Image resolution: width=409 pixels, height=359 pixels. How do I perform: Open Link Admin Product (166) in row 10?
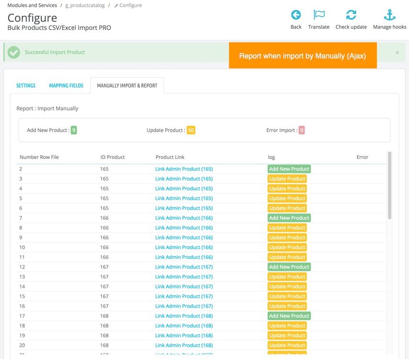tap(184, 247)
